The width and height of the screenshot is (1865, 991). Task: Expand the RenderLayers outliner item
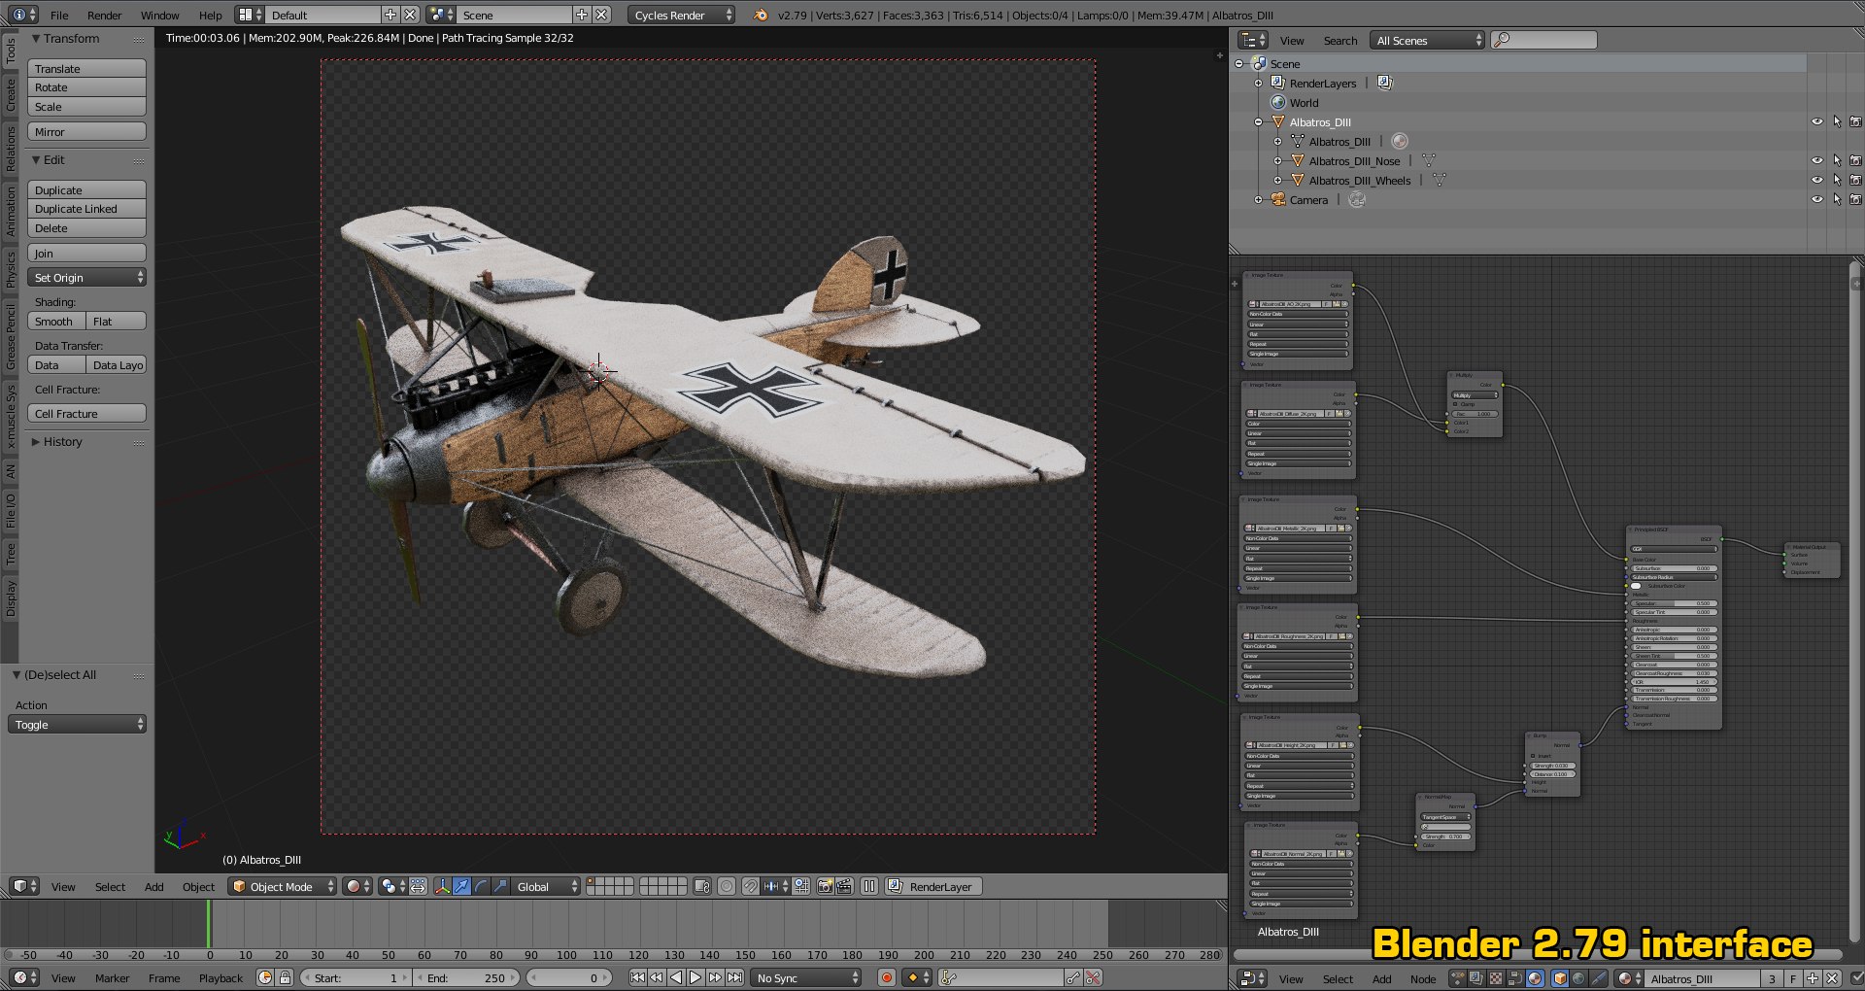point(1259,83)
